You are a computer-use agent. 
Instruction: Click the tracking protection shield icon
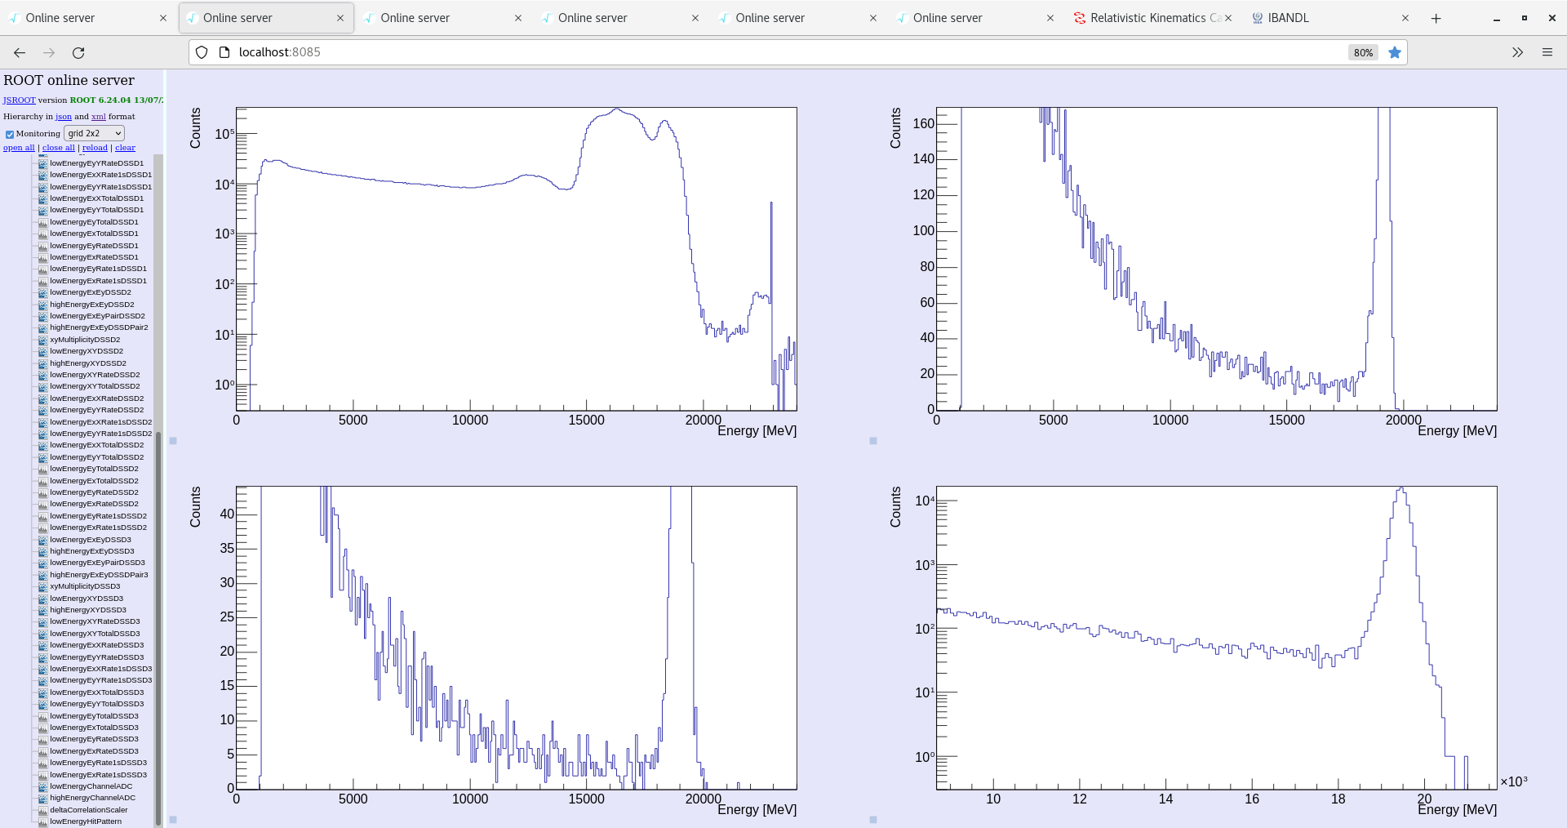click(x=202, y=52)
